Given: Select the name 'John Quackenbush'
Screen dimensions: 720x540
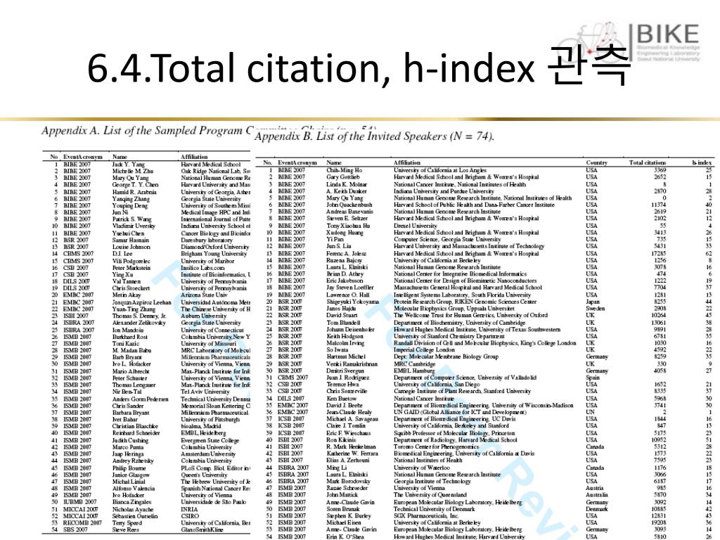Looking at the screenshot, I should click(x=349, y=205).
